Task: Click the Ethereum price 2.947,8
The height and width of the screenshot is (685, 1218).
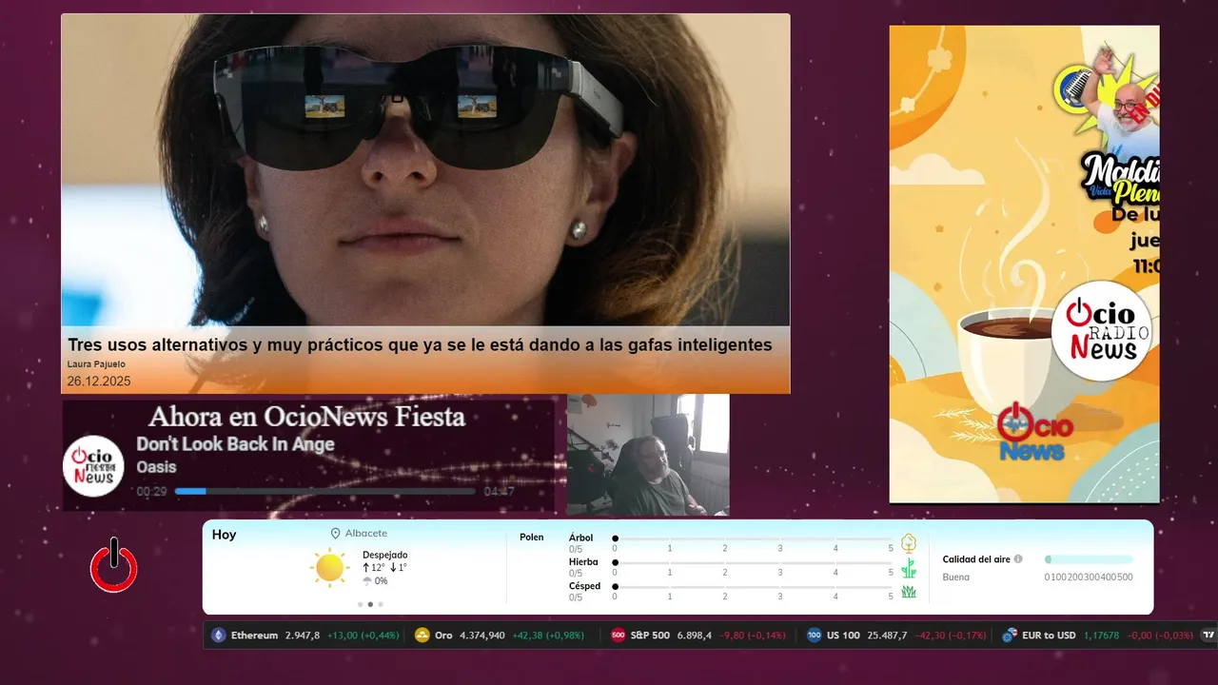Action: 303,636
